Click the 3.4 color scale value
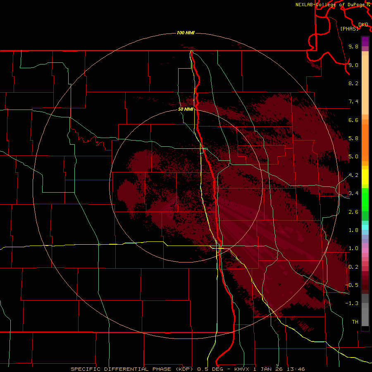Viewport: 372px width, 372px height. tap(353, 193)
